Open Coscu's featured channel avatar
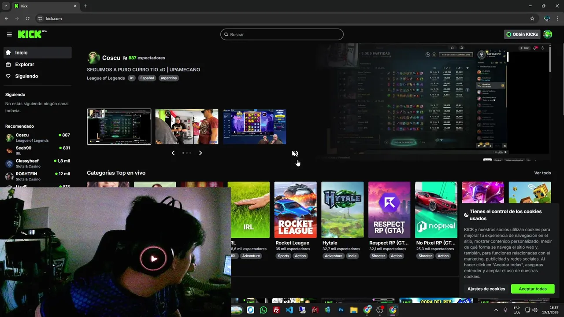Screen dimensions: 564x317 tap(93, 58)
